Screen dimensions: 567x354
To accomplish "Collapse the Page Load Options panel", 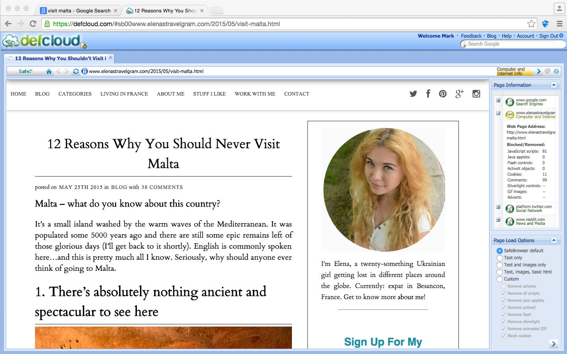I will click(554, 240).
